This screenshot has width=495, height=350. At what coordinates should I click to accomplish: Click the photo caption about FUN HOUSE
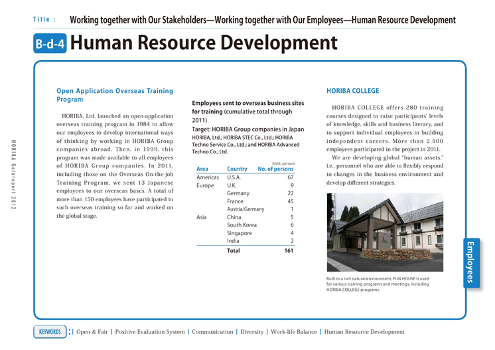(378, 284)
